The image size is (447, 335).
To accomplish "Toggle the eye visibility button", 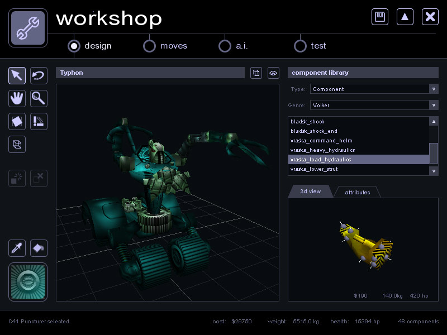I will pos(273,73).
